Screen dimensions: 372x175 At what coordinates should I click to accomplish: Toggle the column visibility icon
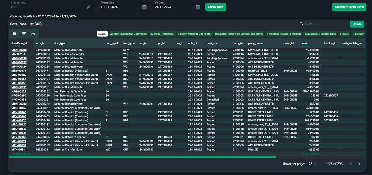[x=15, y=34]
